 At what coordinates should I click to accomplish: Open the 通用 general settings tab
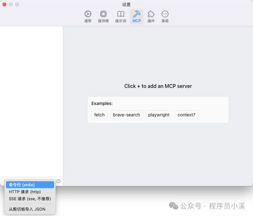(x=88, y=17)
